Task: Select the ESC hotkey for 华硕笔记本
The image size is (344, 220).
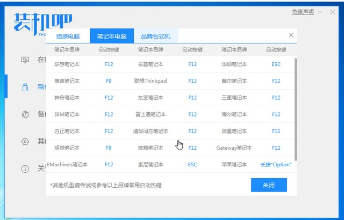Action: point(276,64)
